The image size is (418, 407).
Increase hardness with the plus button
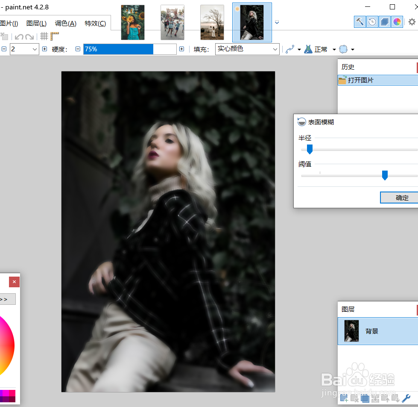(x=181, y=49)
